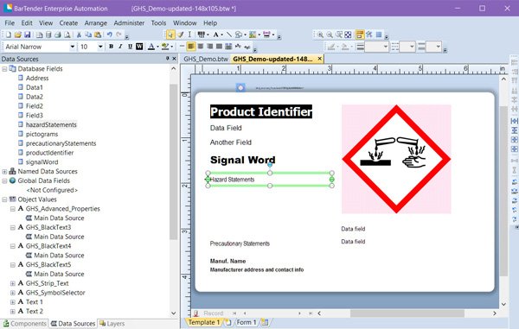Click the Zoom In magnifier
The height and width of the screenshot is (329, 519).
click(x=320, y=35)
